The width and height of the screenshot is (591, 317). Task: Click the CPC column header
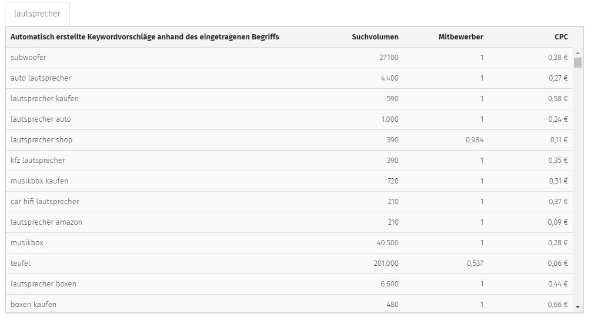click(561, 37)
